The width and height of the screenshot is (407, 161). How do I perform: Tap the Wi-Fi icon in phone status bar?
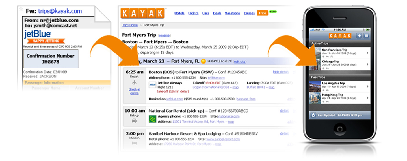coord(323,30)
